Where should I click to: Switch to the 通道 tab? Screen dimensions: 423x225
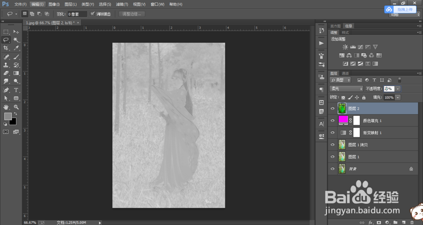pyautogui.click(x=345, y=74)
